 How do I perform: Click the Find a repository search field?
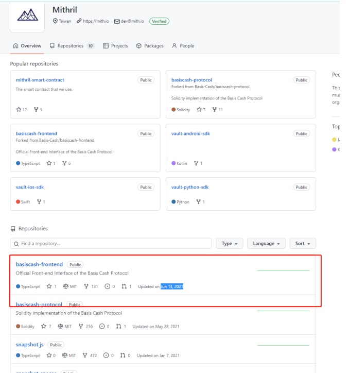coord(111,243)
